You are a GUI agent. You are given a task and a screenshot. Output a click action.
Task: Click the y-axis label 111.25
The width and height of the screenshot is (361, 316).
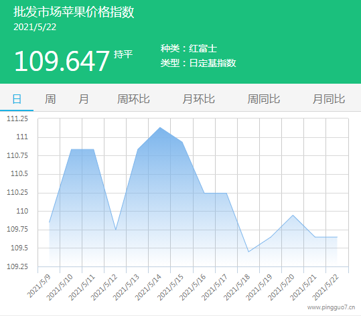[x=17, y=118]
